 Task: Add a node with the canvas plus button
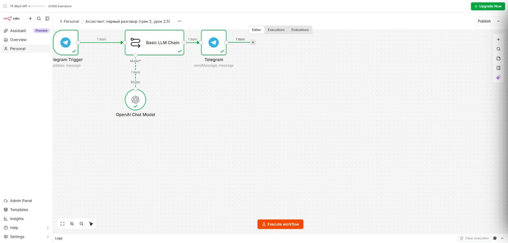pyautogui.click(x=498, y=39)
